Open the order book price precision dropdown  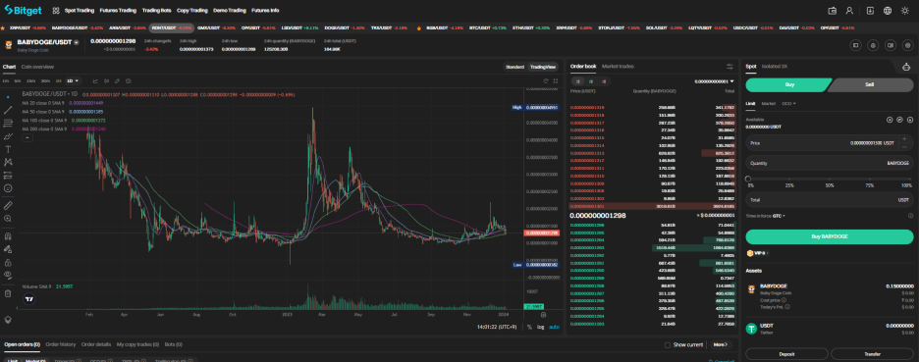click(x=715, y=81)
